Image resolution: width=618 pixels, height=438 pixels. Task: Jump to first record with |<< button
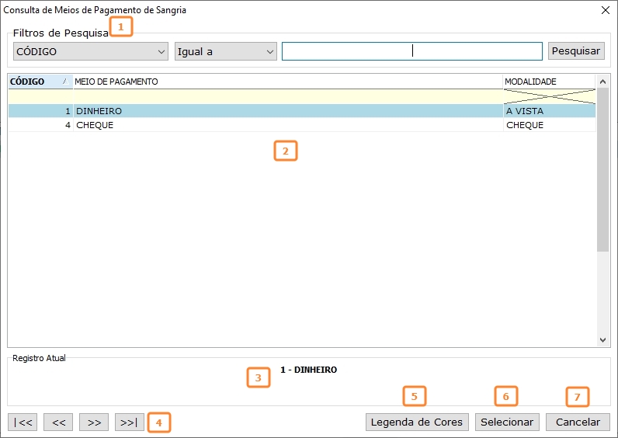(x=22, y=422)
